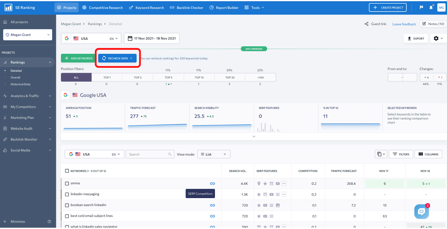Expand the charts panel chevron
The height and width of the screenshot is (229, 447).
[254, 137]
